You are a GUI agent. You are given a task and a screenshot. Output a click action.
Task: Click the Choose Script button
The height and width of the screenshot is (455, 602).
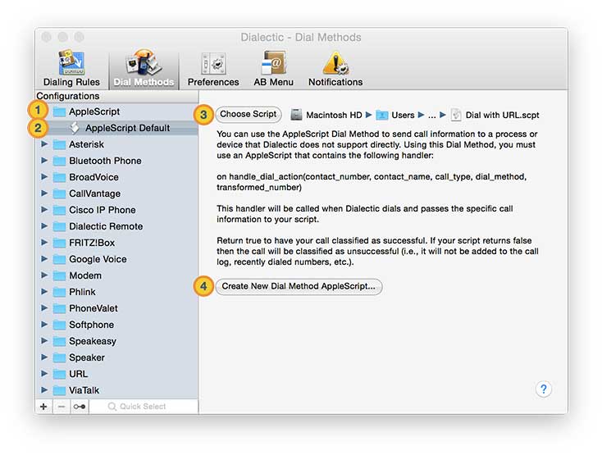249,114
